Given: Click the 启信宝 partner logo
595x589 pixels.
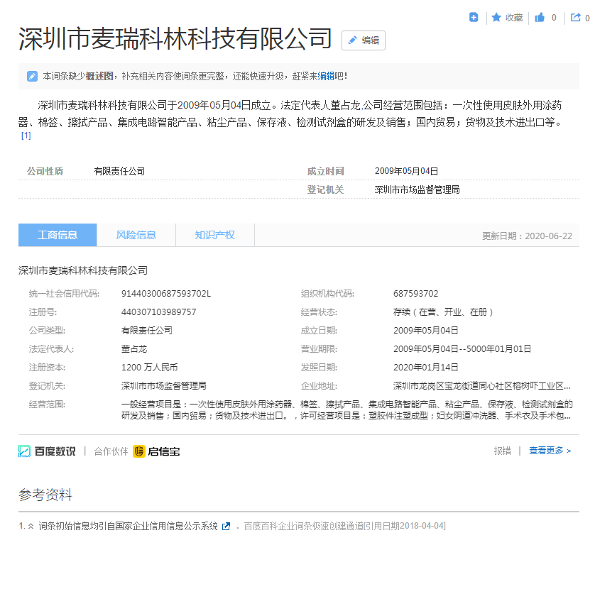Looking at the screenshot, I should (x=156, y=451).
